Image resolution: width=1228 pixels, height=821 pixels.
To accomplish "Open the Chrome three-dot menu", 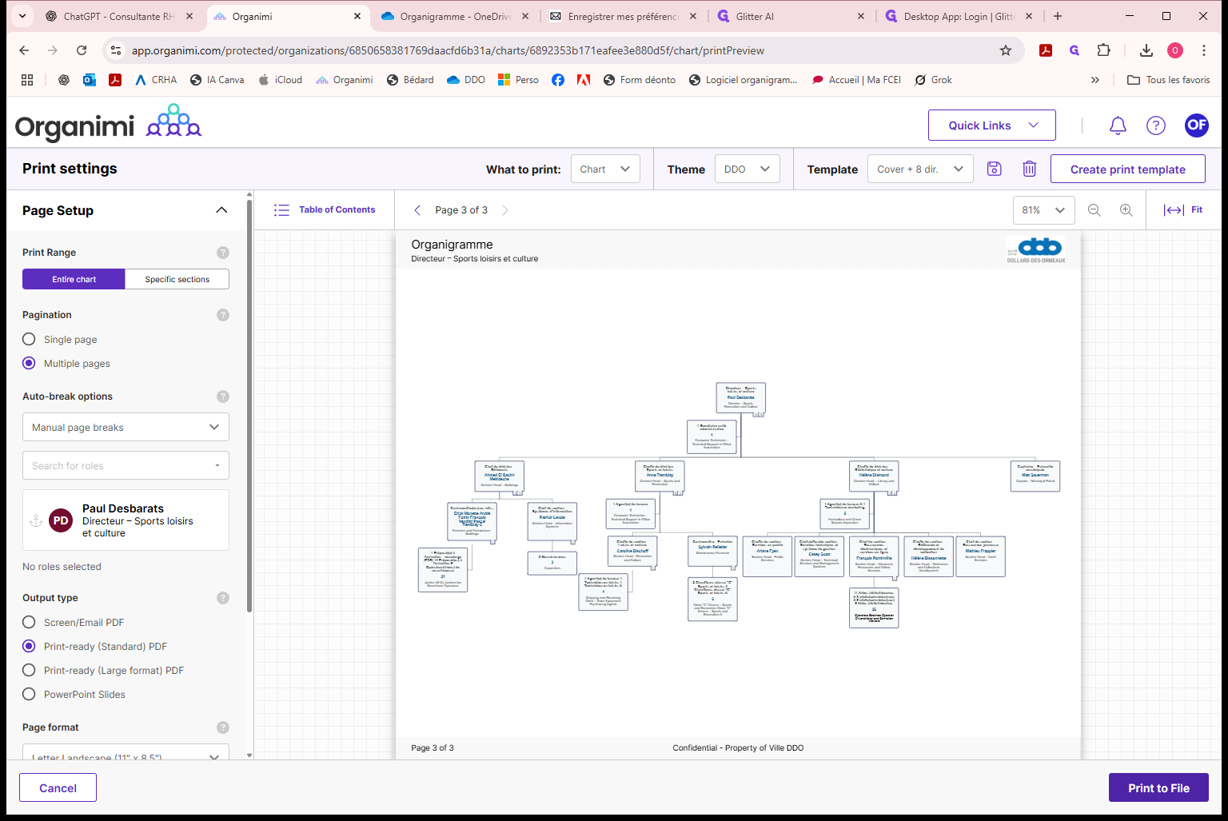I will tap(1204, 50).
